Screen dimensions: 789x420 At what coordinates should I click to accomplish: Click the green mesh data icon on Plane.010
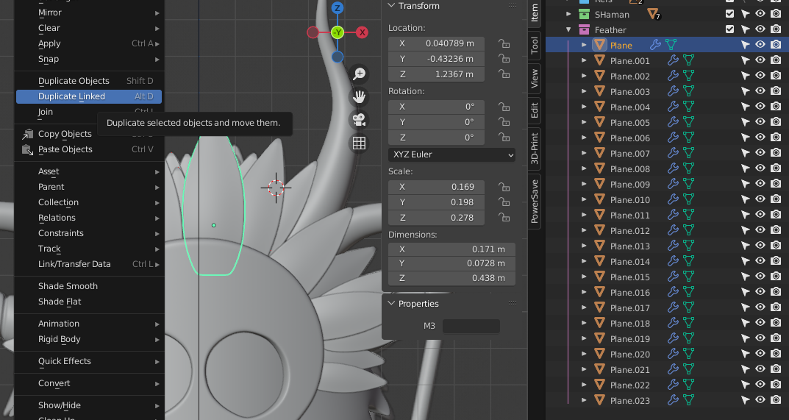[x=689, y=199]
